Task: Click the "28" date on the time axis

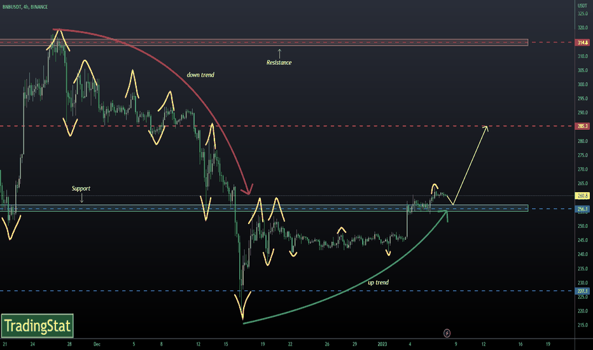Action: 69,344
